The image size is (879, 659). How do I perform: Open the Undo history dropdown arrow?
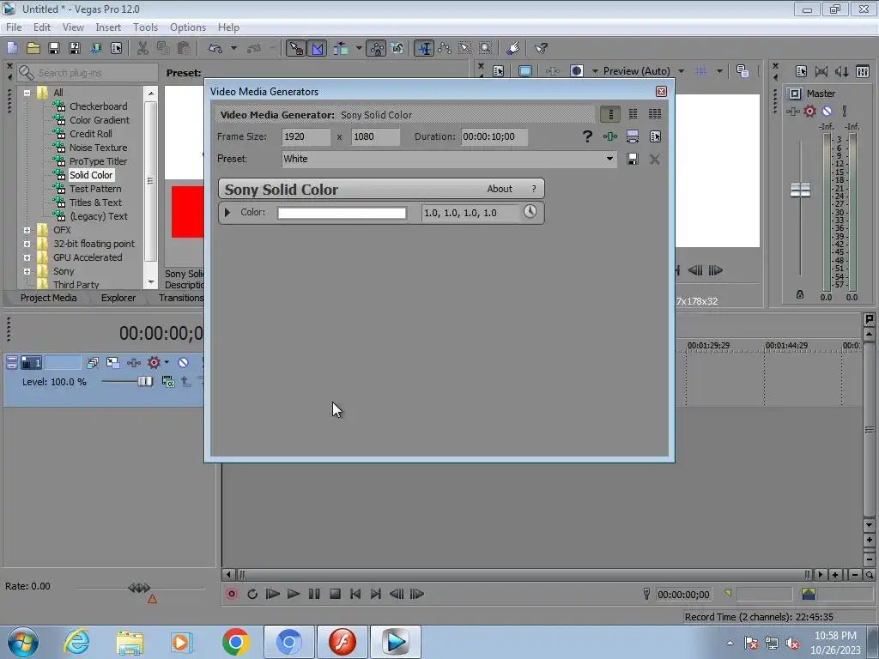point(233,48)
